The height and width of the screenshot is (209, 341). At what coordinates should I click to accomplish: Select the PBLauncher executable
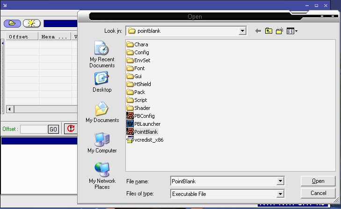pyautogui.click(x=144, y=124)
